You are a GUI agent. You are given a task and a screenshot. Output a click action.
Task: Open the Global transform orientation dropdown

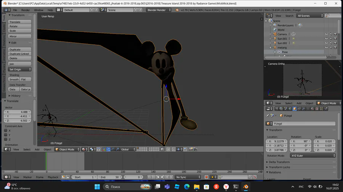(x=128, y=150)
